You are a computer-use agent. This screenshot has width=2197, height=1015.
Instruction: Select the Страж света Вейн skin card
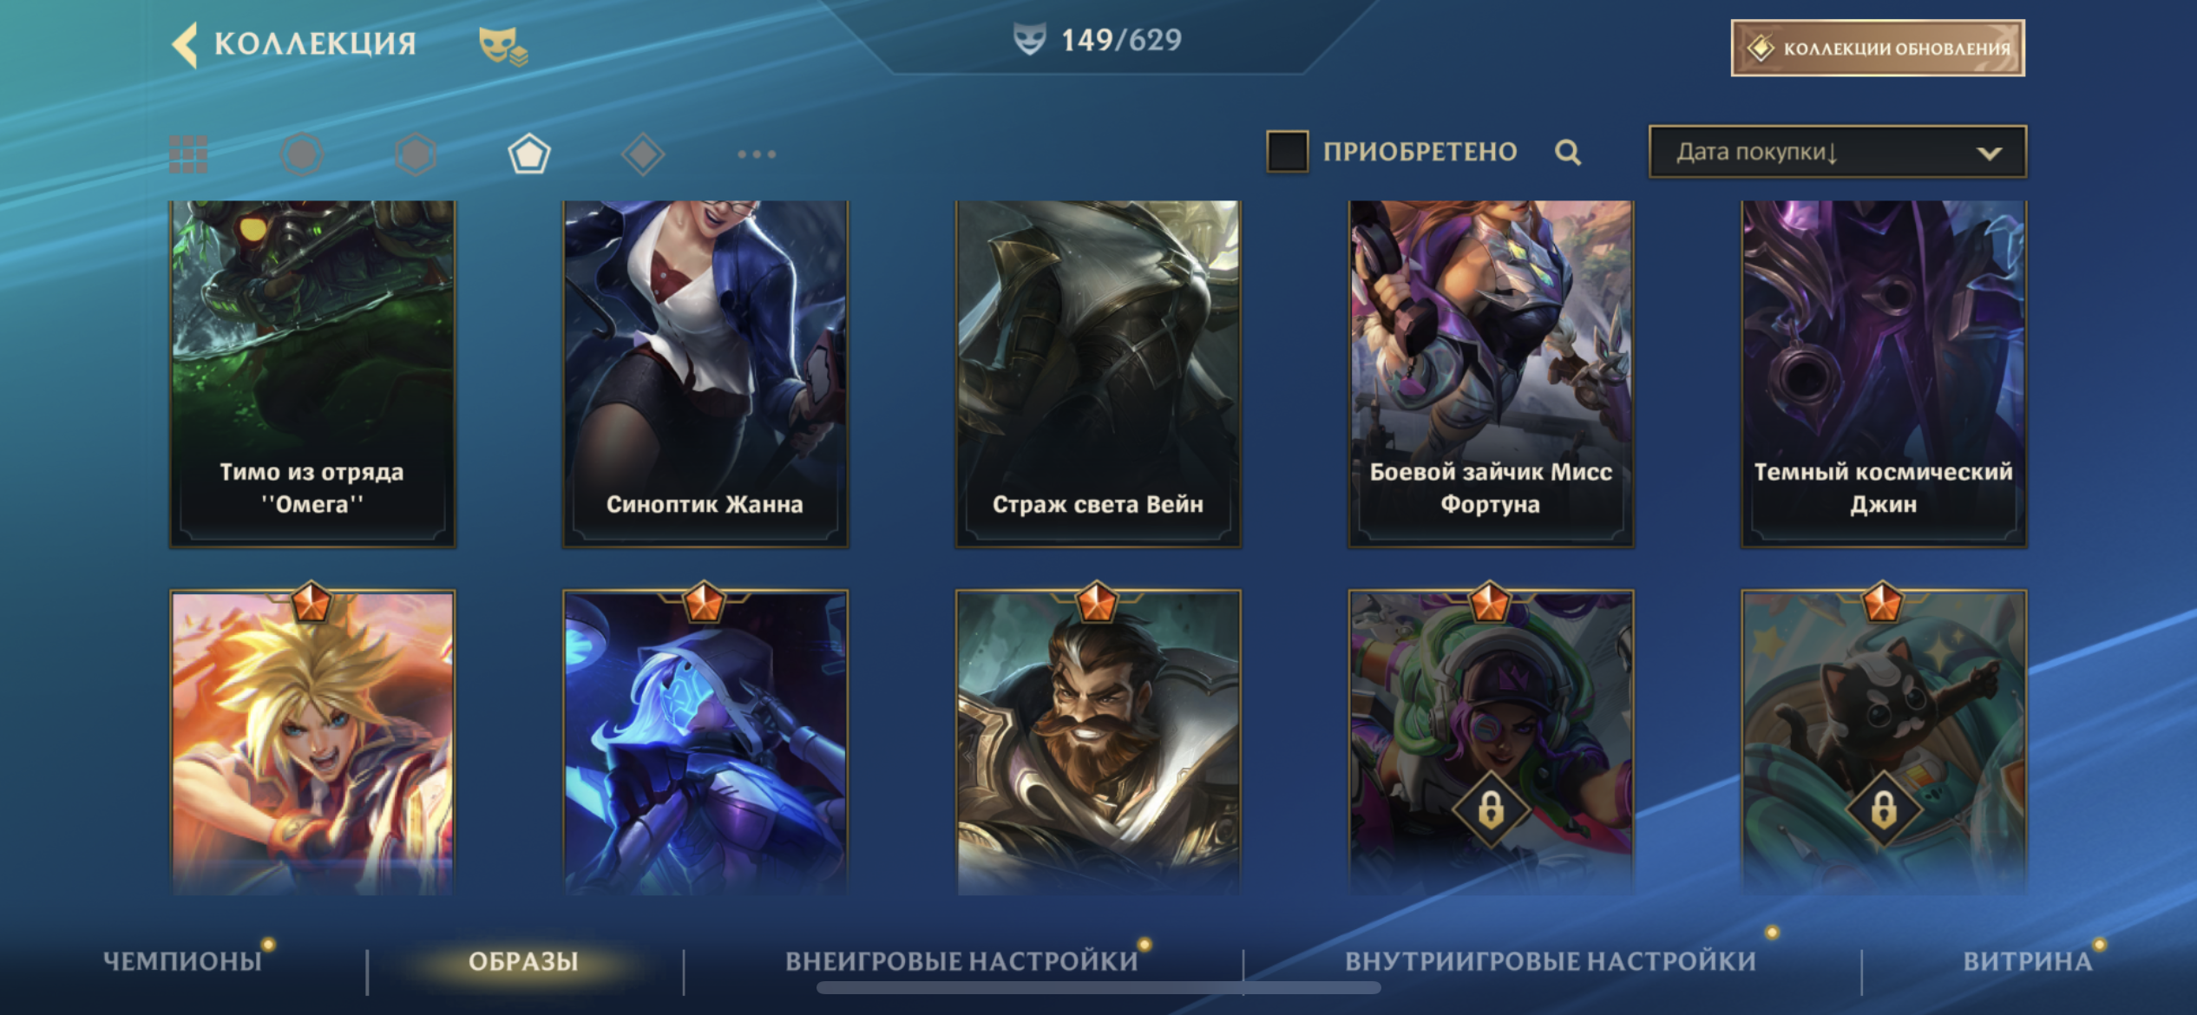pos(1098,374)
